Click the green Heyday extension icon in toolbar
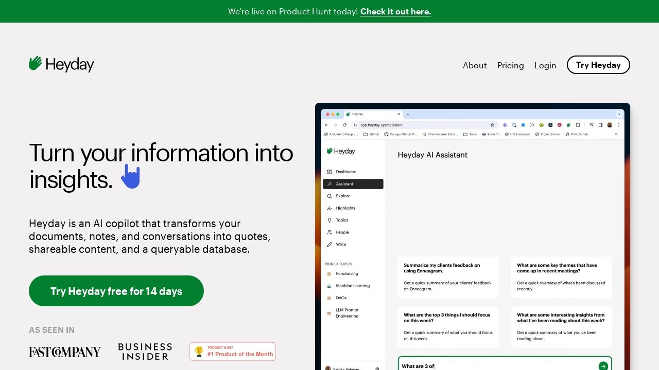Screen dimensions: 659x370 (x=568, y=125)
